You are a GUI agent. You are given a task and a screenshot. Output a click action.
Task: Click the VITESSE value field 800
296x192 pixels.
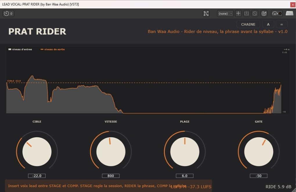(x=111, y=176)
